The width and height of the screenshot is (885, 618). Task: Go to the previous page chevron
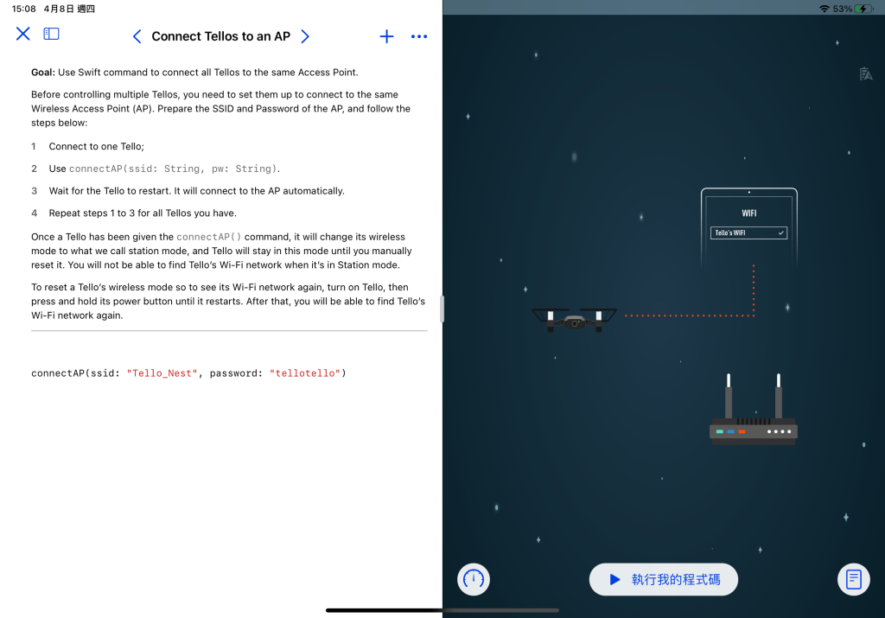(137, 36)
